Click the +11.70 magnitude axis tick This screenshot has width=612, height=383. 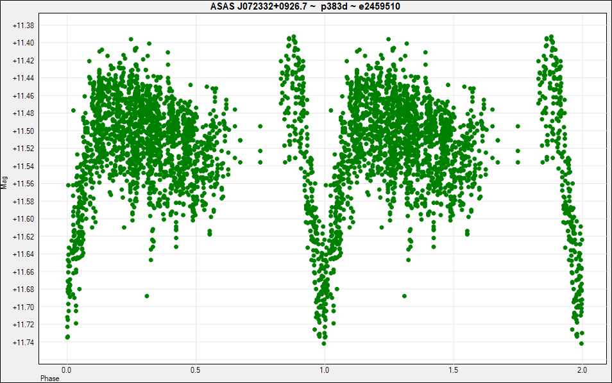pyautogui.click(x=24, y=307)
